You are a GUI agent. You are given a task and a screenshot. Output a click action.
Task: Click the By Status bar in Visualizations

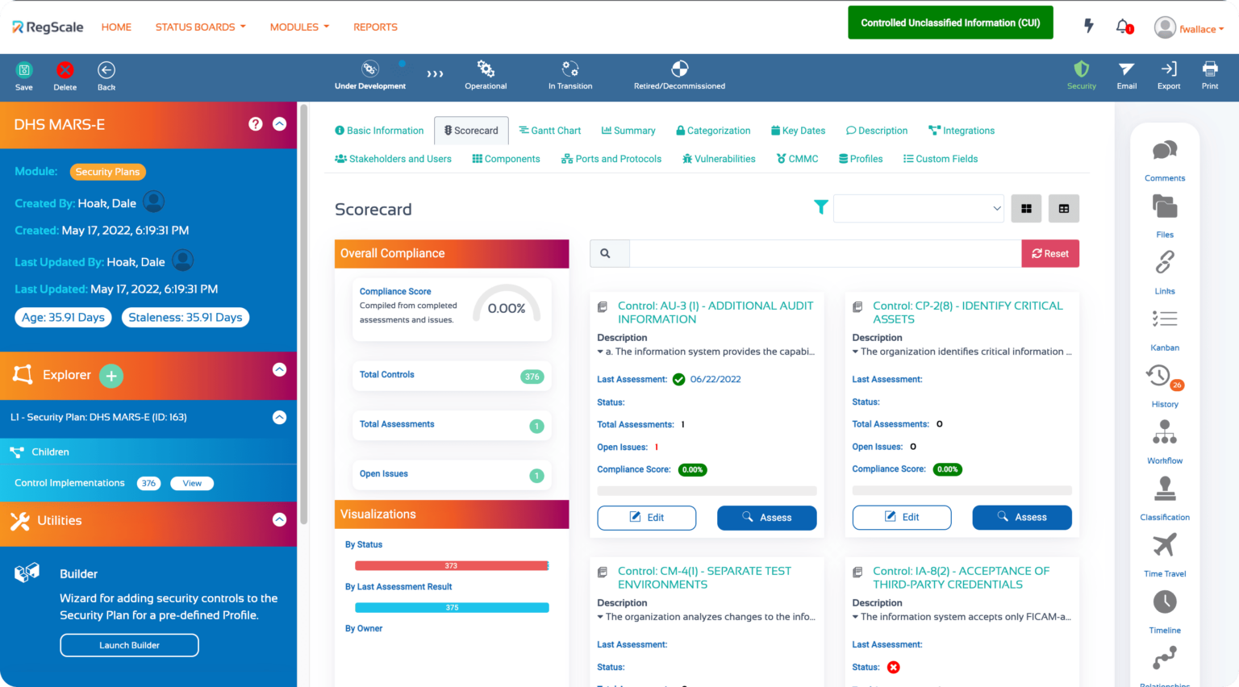451,565
